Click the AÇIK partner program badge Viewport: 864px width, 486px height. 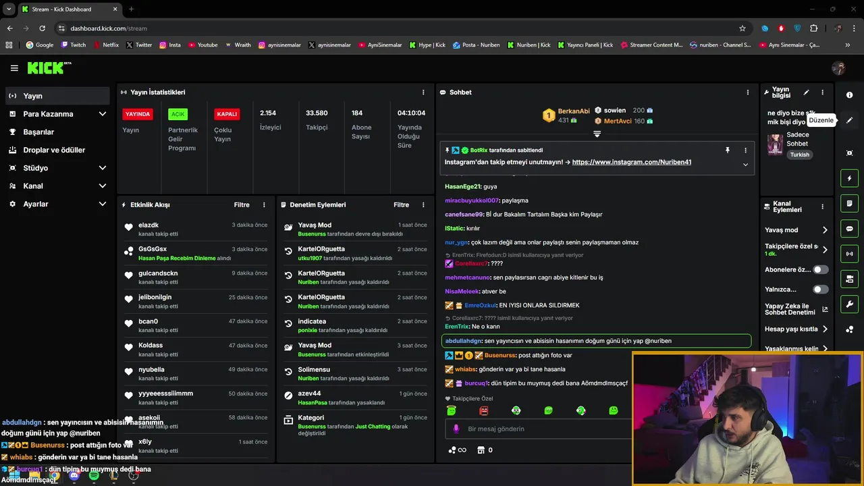(x=178, y=114)
